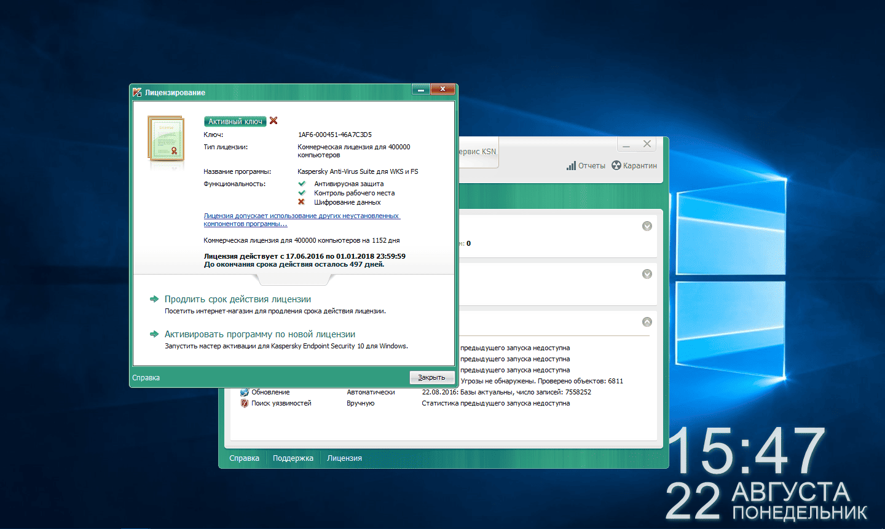Expand the second section in main window
The height and width of the screenshot is (529, 885).
click(x=647, y=274)
